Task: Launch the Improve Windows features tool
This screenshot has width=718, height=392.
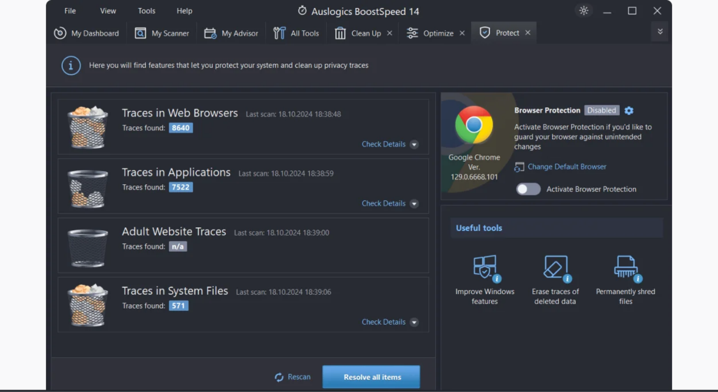Action: click(484, 268)
